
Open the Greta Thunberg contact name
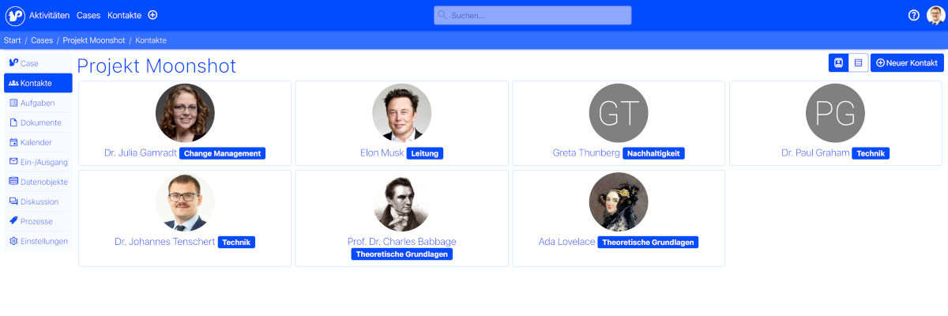pyautogui.click(x=587, y=153)
